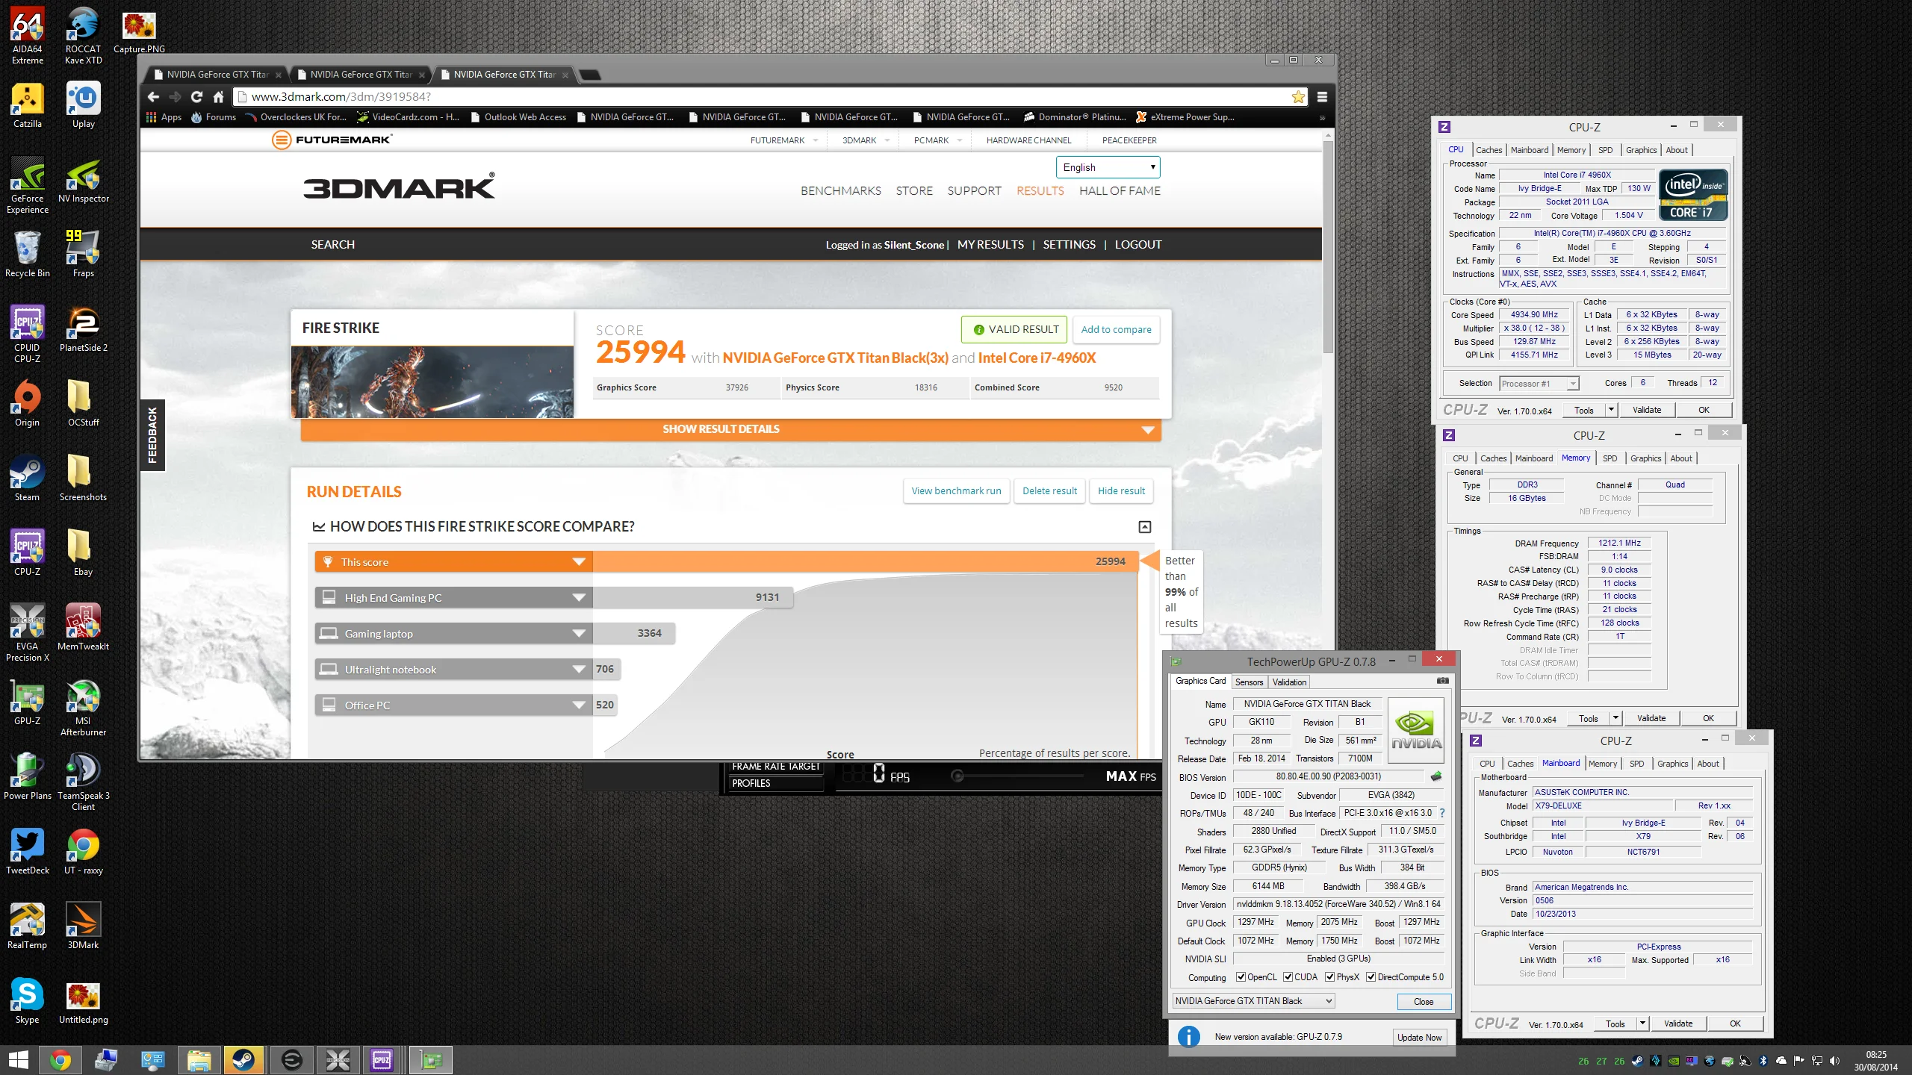Click the frame rate target slider handle
1912x1075 pixels.
tap(957, 776)
